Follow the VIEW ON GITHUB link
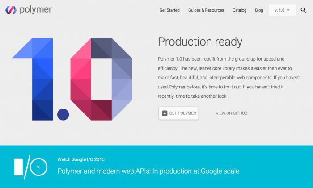Viewport: 313px width, 188px height. 232,113
